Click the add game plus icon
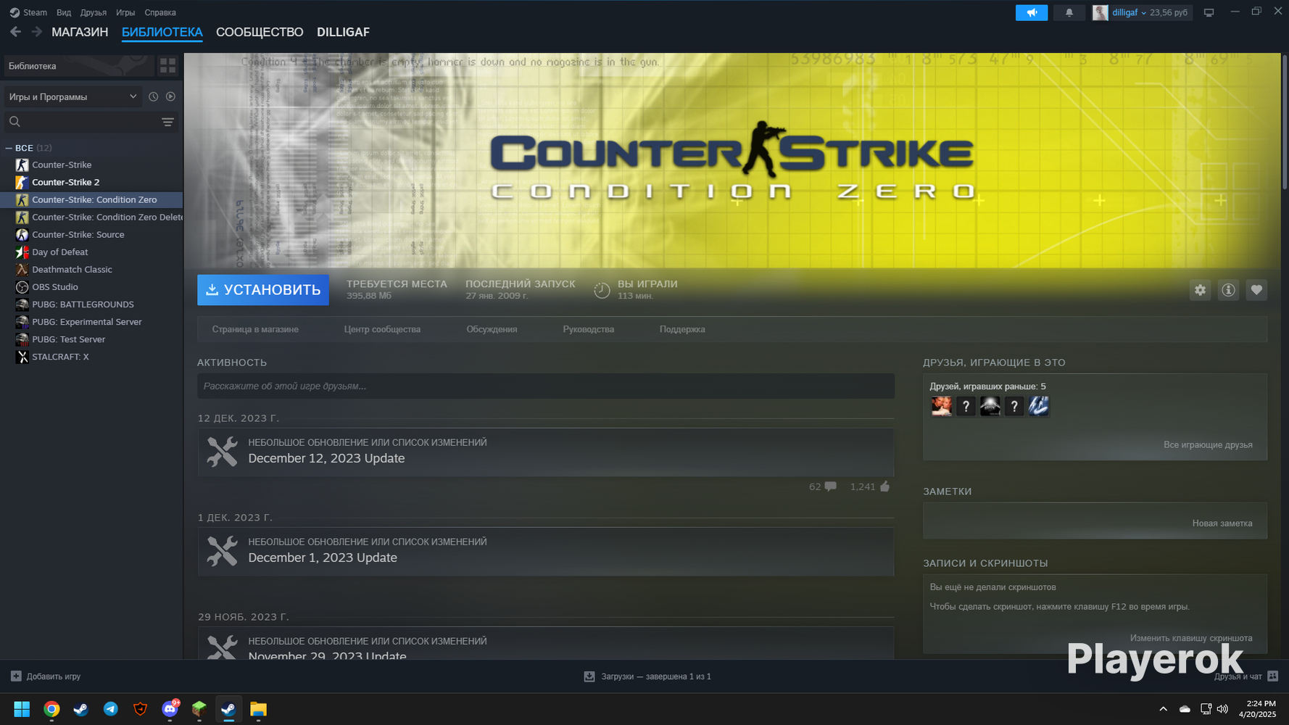The width and height of the screenshot is (1289, 725). 16,676
